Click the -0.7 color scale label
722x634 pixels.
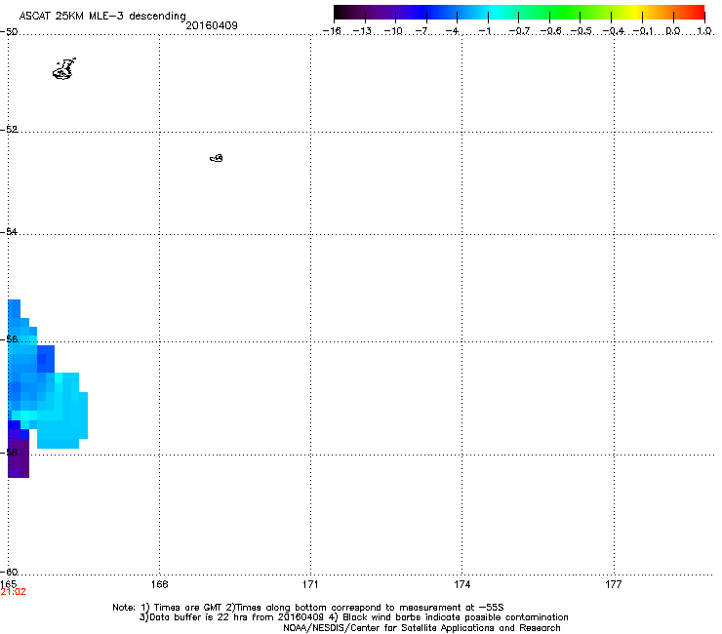click(x=519, y=31)
